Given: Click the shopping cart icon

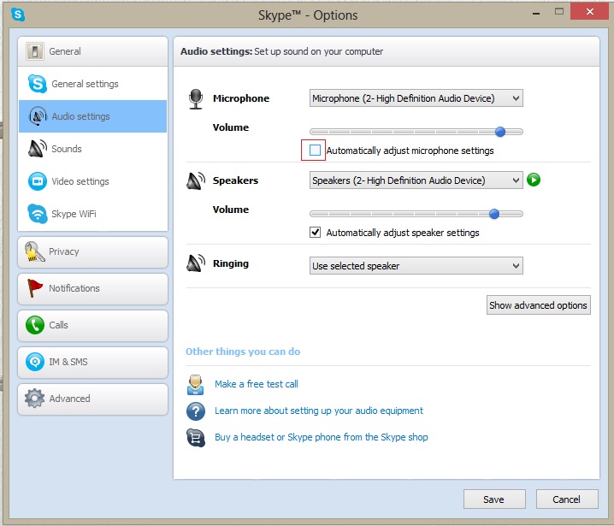Looking at the screenshot, I should click(196, 438).
